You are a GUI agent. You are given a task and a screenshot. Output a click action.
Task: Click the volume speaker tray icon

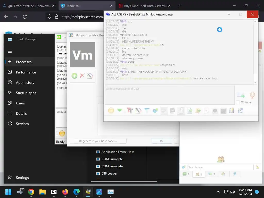coord(233,192)
